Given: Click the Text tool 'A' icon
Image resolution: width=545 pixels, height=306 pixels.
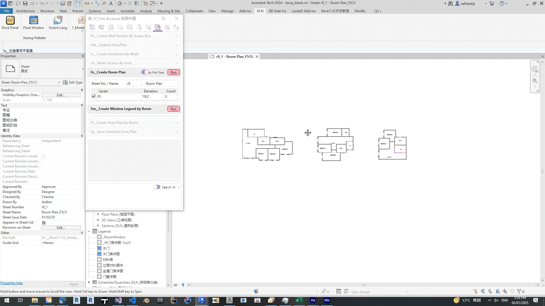Looking at the screenshot, I should (x=111, y=3).
